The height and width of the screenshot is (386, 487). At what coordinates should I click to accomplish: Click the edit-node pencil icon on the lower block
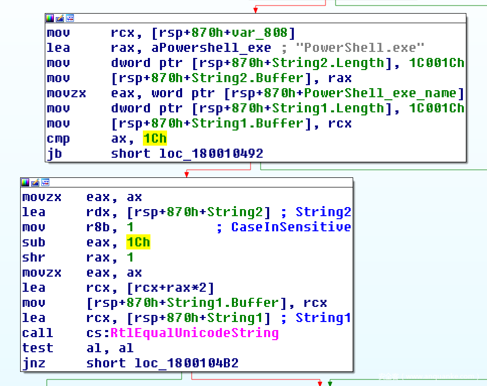(x=35, y=182)
